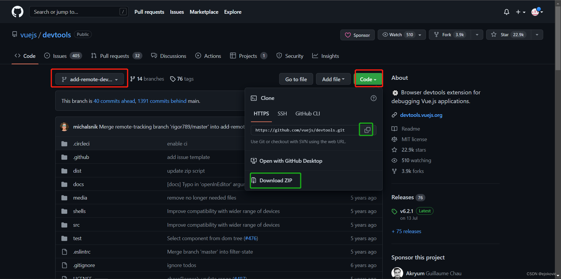Open the michalsnik author link
This screenshot has width=561, height=279.
tap(85, 126)
